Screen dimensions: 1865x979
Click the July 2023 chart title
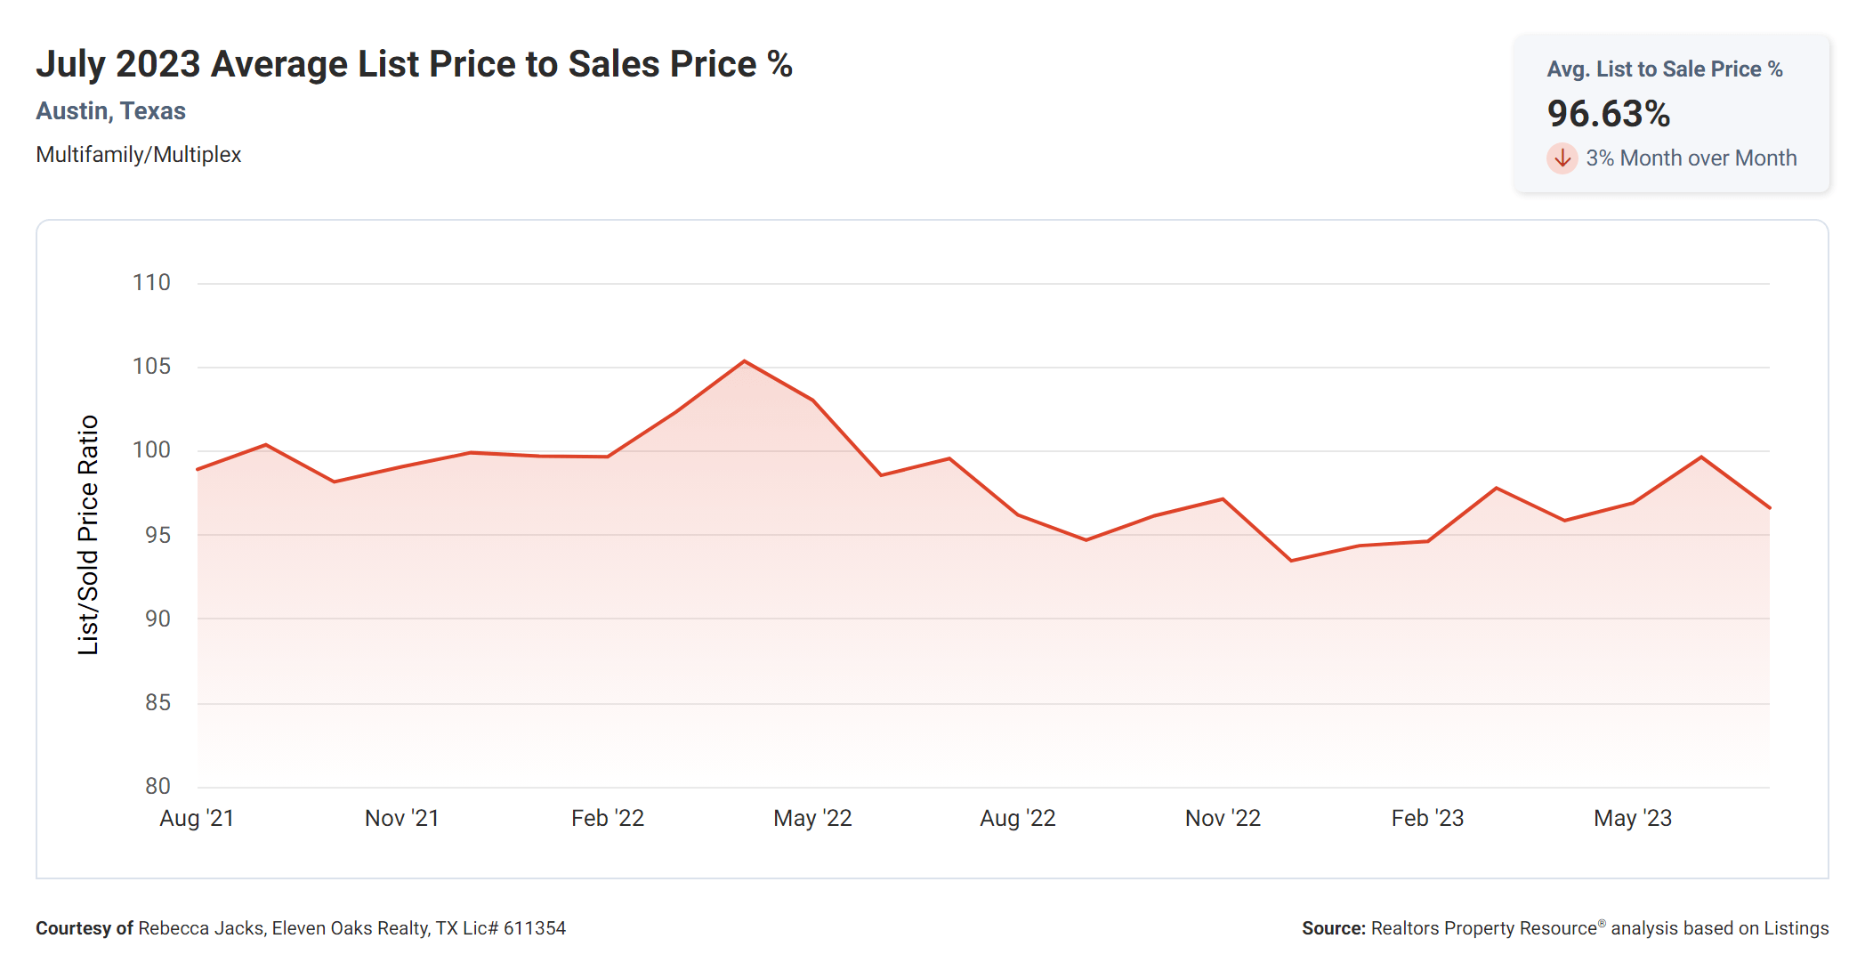point(414,64)
